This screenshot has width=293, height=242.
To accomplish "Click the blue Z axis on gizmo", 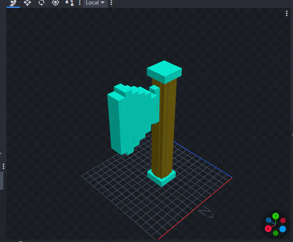I will (269, 220).
